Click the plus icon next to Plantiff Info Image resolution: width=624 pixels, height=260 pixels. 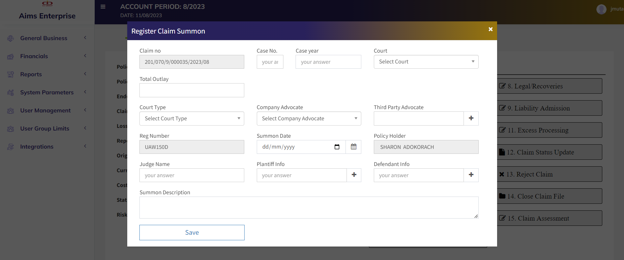[x=354, y=175]
